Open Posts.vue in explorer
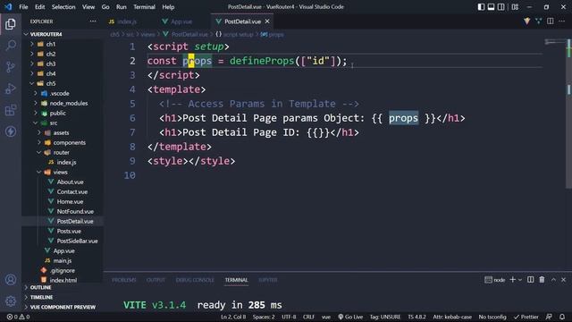The image size is (572, 322). point(69,232)
